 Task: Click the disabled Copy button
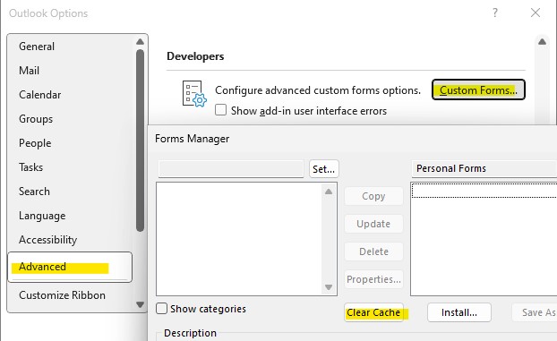(x=373, y=196)
